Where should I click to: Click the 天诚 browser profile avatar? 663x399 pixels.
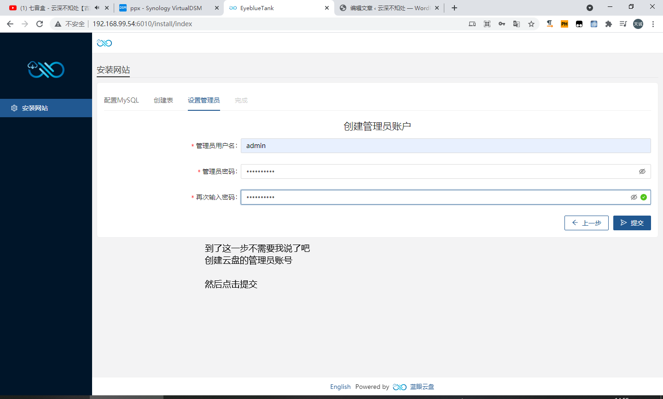click(x=638, y=23)
